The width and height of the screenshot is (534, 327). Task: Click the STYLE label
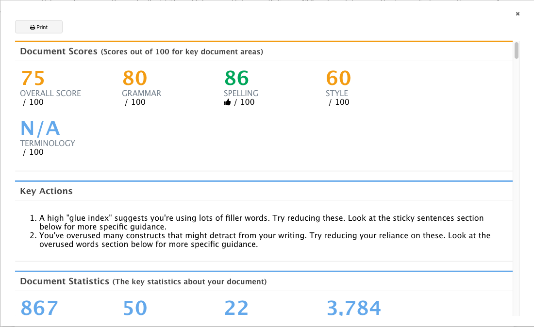(337, 93)
